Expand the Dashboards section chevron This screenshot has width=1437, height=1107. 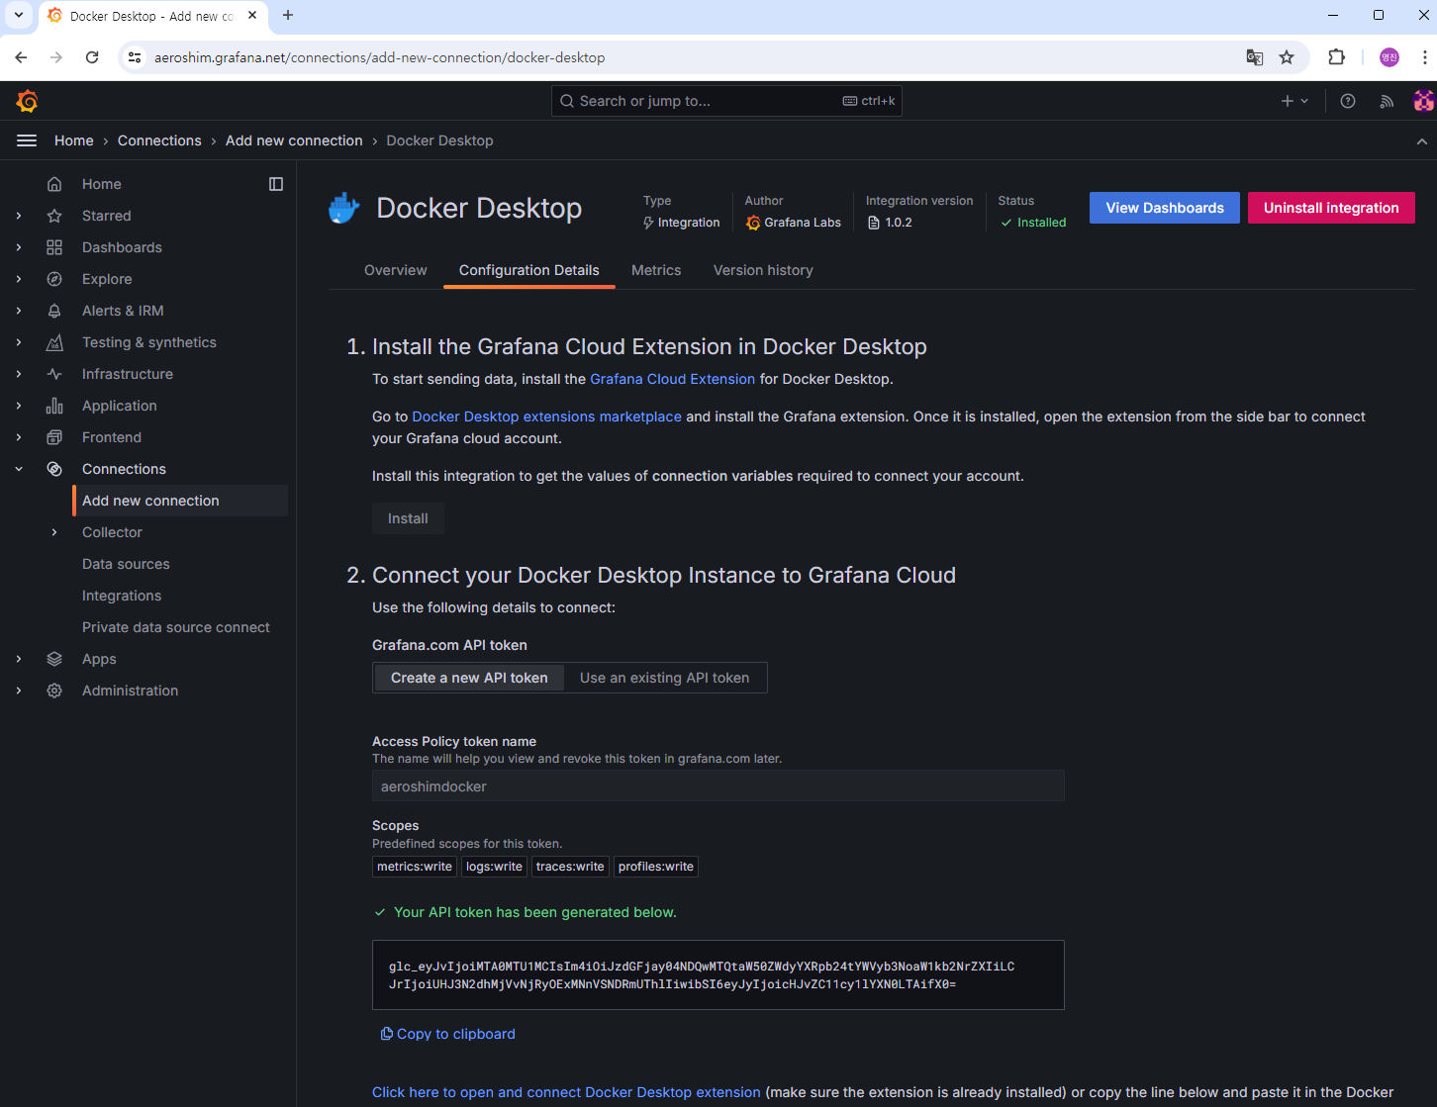coord(19,247)
